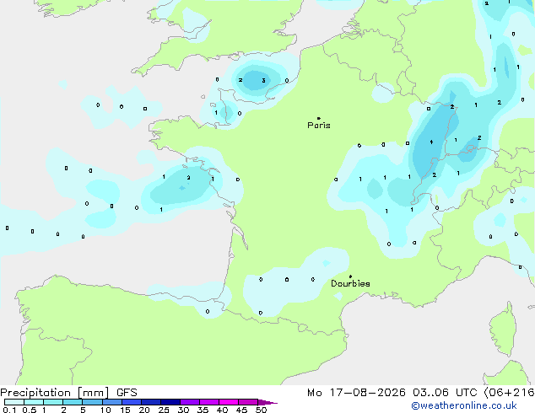Viewport: 535px width, 413px height.
Task: Click the legend label 0.5
Action: click(x=30, y=410)
